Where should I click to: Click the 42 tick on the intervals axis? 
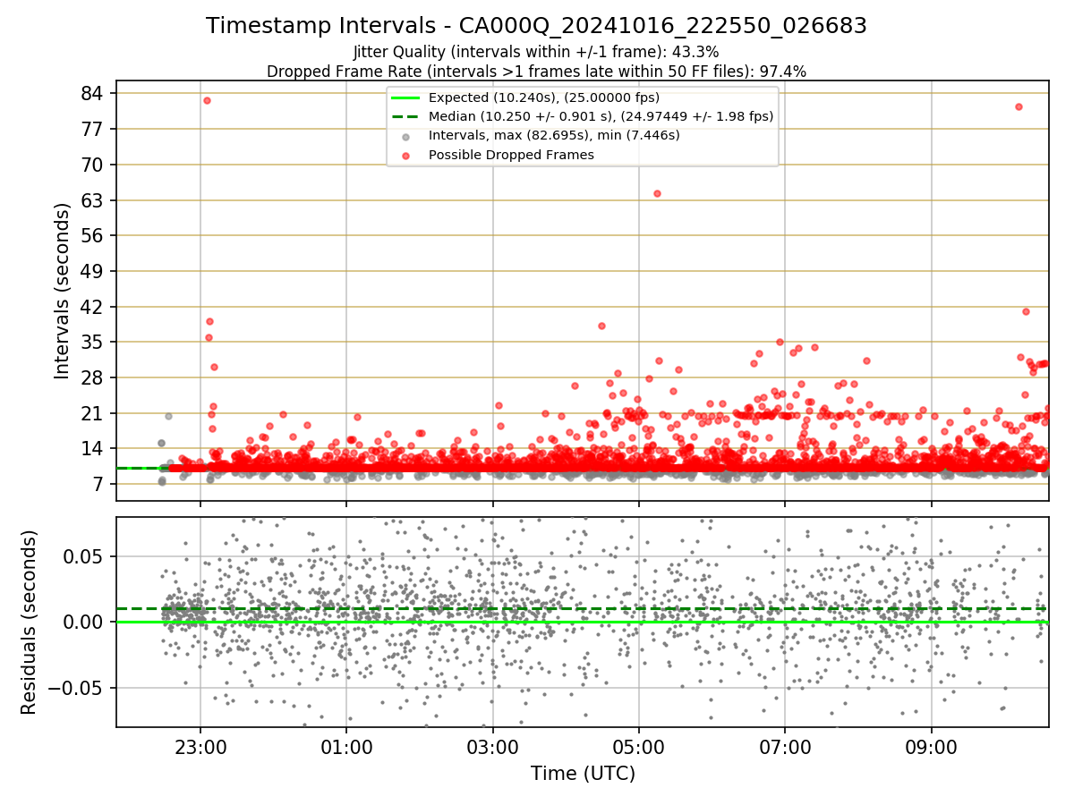pyautogui.click(x=94, y=306)
